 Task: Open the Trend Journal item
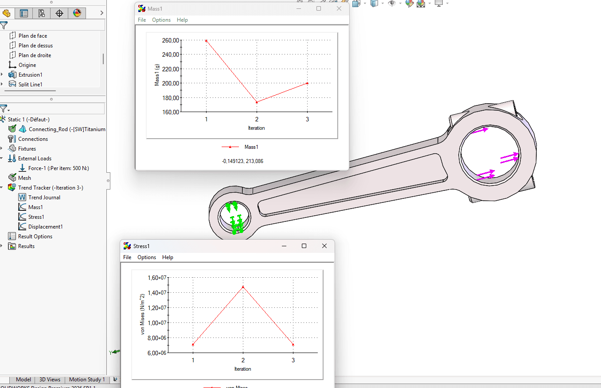(44, 198)
